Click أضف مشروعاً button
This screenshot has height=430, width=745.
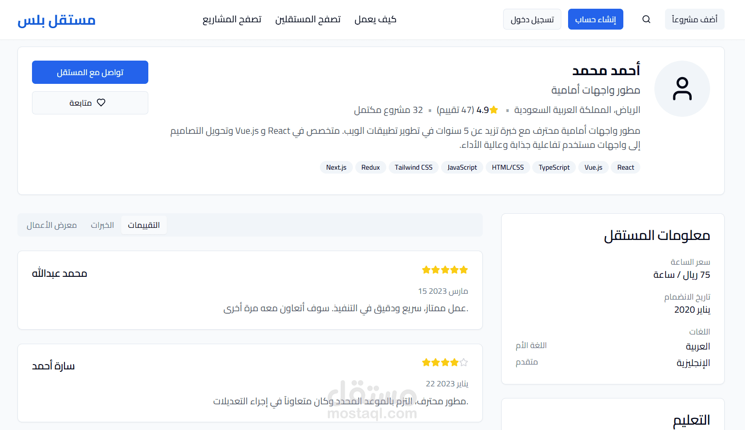coord(695,19)
